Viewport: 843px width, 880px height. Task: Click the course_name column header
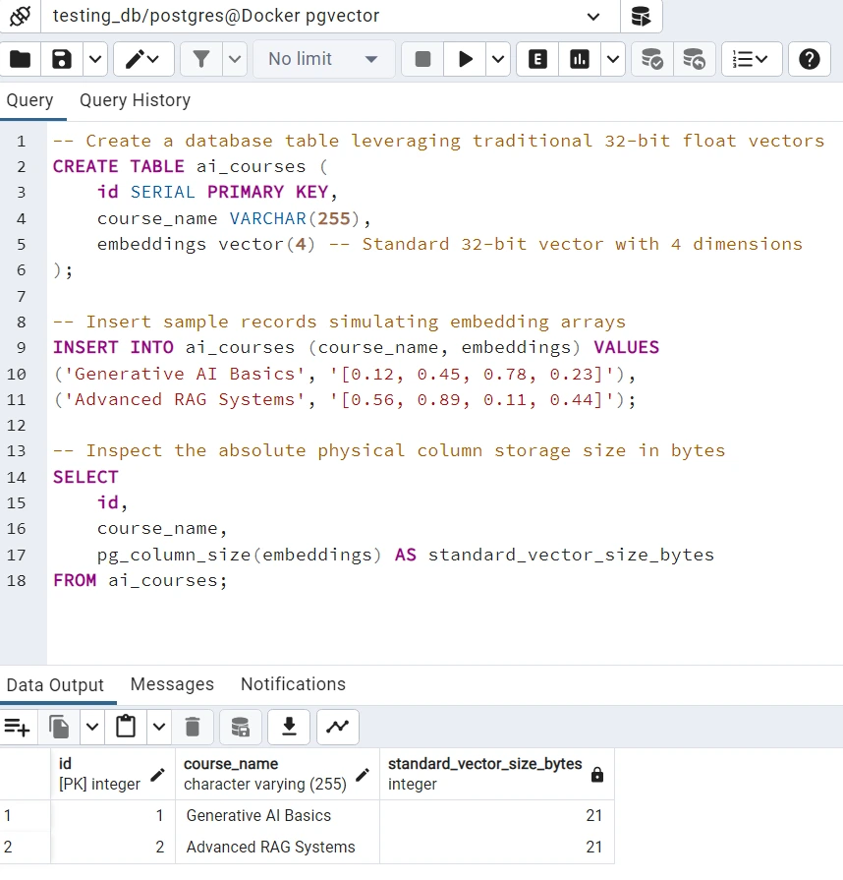pyautogui.click(x=277, y=774)
